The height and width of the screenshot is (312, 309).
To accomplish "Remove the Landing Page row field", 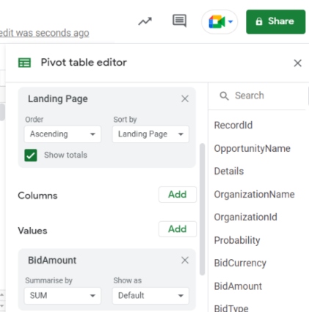I will point(185,99).
